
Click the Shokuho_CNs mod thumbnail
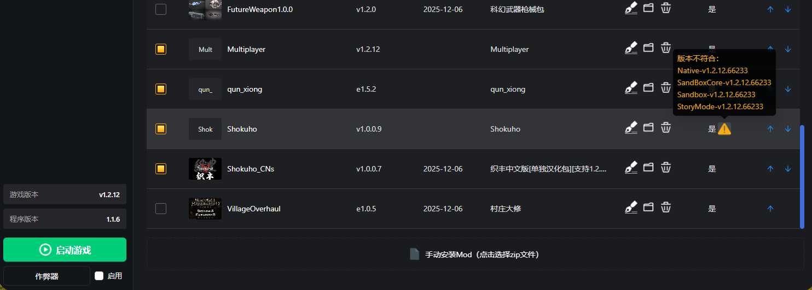coord(205,169)
